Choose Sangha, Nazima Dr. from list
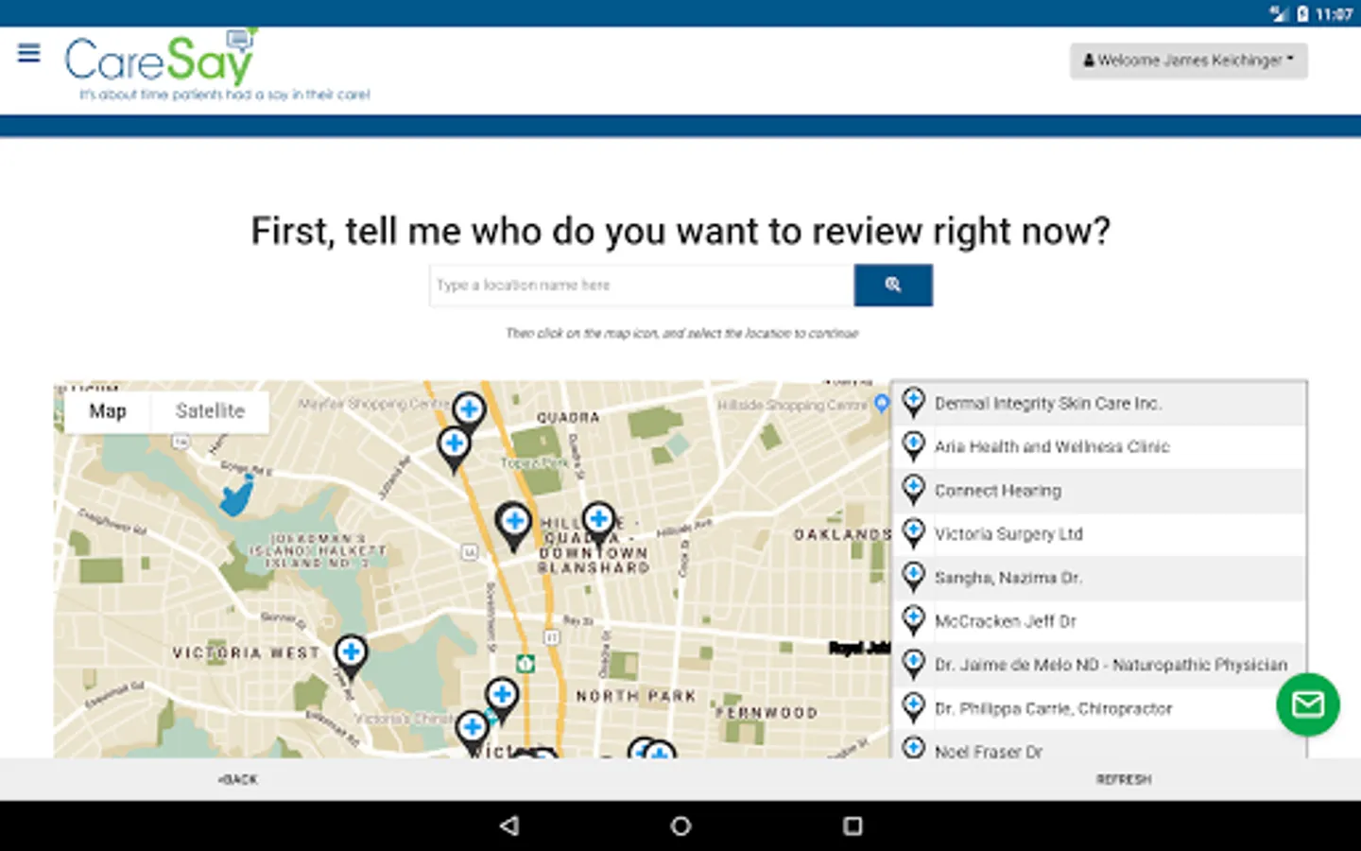The width and height of the screenshot is (1361, 851). (x=1100, y=578)
